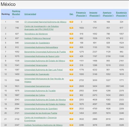Open Universidad de Guanajuato link

pyautogui.click(x=37, y=74)
